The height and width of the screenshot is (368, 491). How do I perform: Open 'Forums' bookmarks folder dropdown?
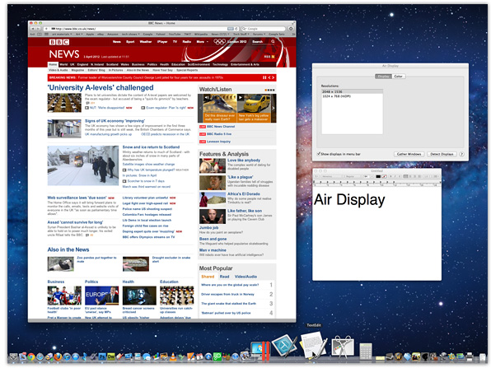(260, 34)
